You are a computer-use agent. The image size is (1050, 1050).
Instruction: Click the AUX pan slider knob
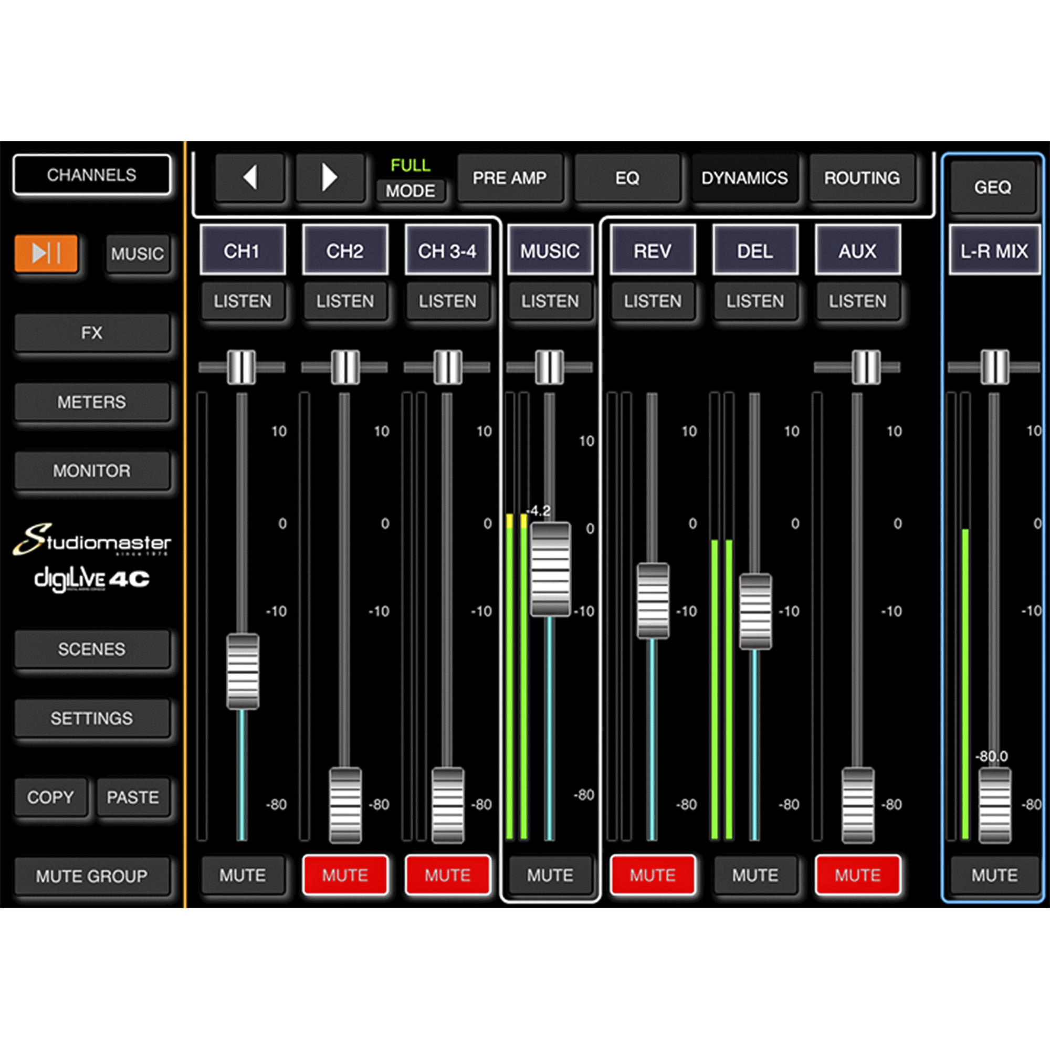(x=866, y=367)
